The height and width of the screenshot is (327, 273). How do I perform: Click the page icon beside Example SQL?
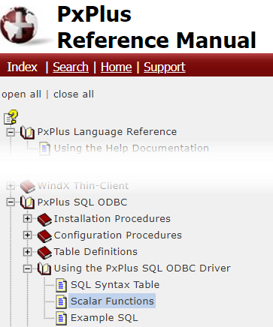(61, 318)
